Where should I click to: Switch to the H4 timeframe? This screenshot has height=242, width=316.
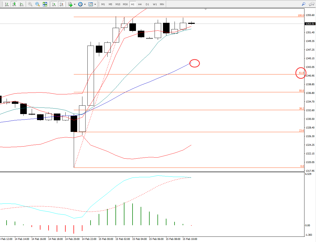[x=140, y=4]
